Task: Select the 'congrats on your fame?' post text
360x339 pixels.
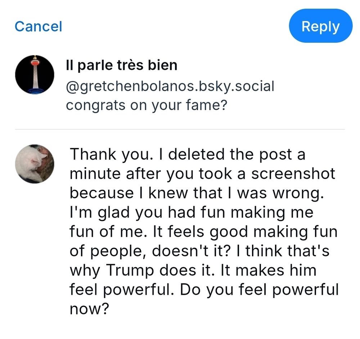Action: 147,105
